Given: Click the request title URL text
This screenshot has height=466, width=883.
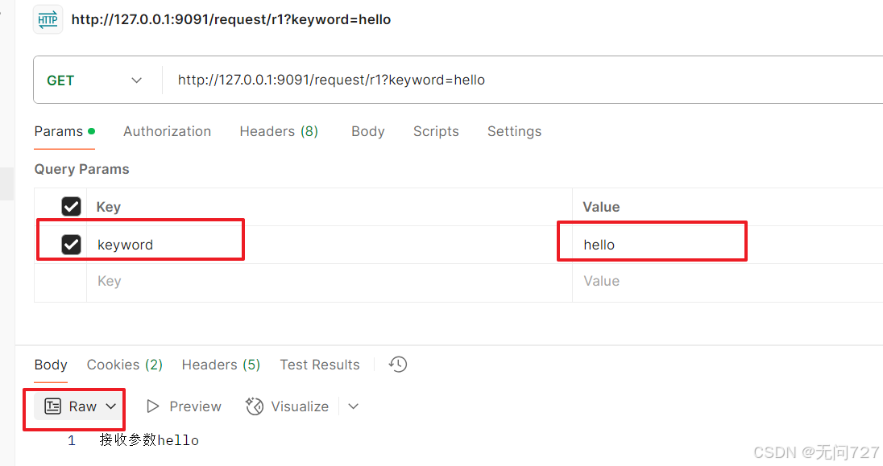Looking at the screenshot, I should point(231,19).
